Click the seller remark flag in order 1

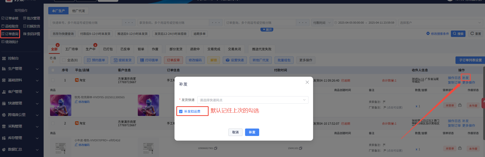384,102
